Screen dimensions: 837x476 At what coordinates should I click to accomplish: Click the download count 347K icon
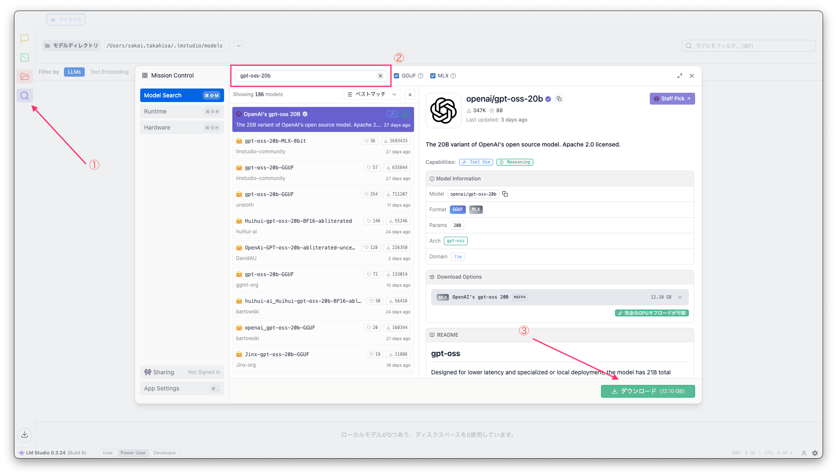coord(469,111)
